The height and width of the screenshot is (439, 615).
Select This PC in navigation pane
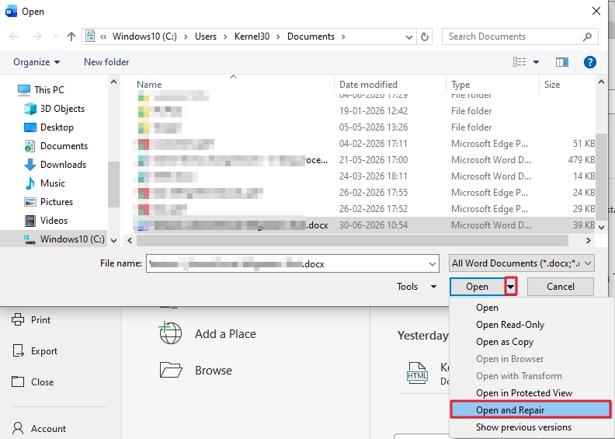tap(41, 90)
